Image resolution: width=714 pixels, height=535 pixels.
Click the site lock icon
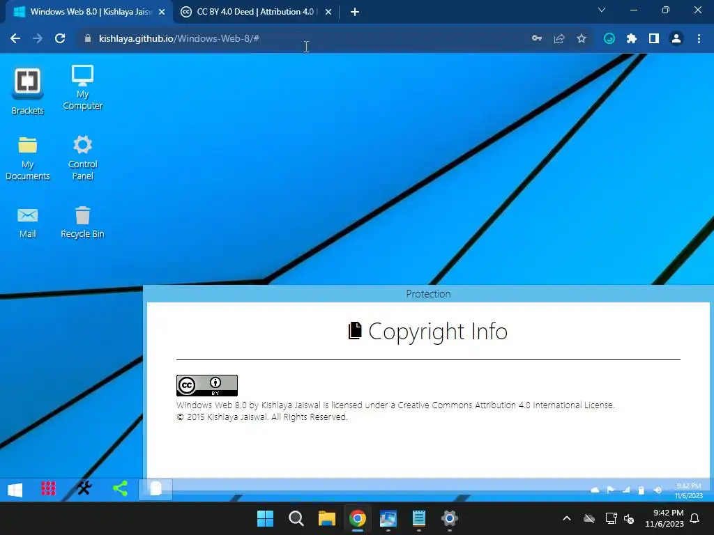point(88,39)
